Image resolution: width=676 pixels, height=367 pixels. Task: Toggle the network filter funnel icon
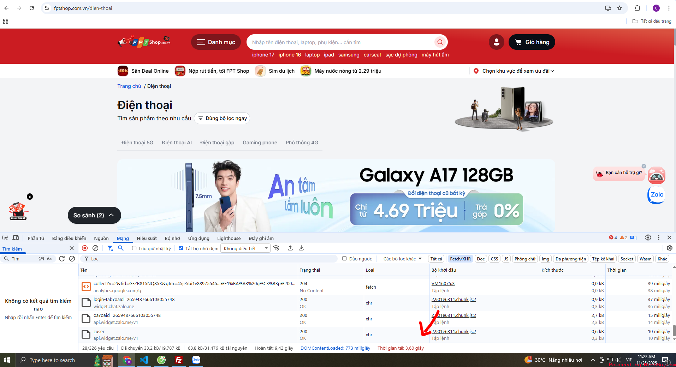[110, 248]
